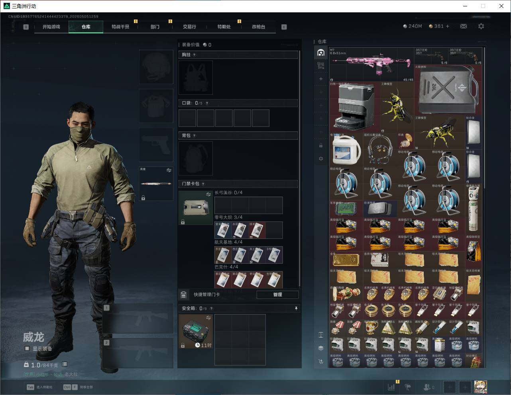Click the left tab navigation arrow
The image size is (511, 395).
pos(26,27)
